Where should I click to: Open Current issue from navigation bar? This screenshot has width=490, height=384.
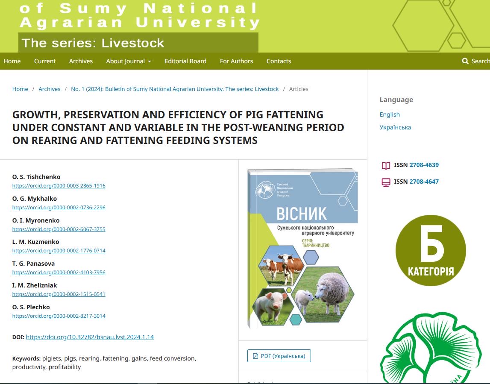45,61
